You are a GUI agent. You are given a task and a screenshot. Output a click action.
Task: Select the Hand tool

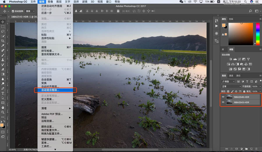3,107
